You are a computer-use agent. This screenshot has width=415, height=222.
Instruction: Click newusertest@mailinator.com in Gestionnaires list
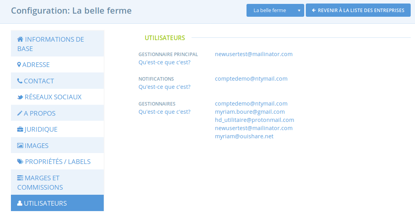[254, 128]
